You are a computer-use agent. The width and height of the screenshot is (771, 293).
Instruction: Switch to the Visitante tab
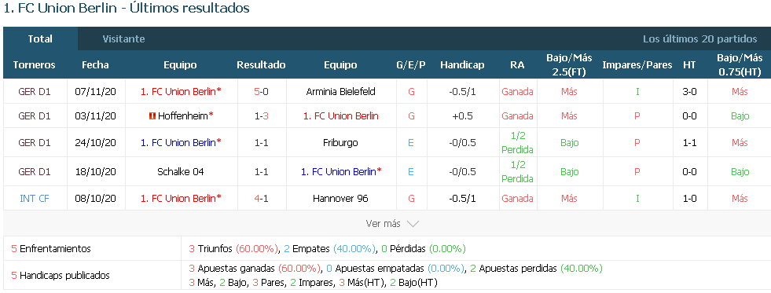click(x=124, y=38)
